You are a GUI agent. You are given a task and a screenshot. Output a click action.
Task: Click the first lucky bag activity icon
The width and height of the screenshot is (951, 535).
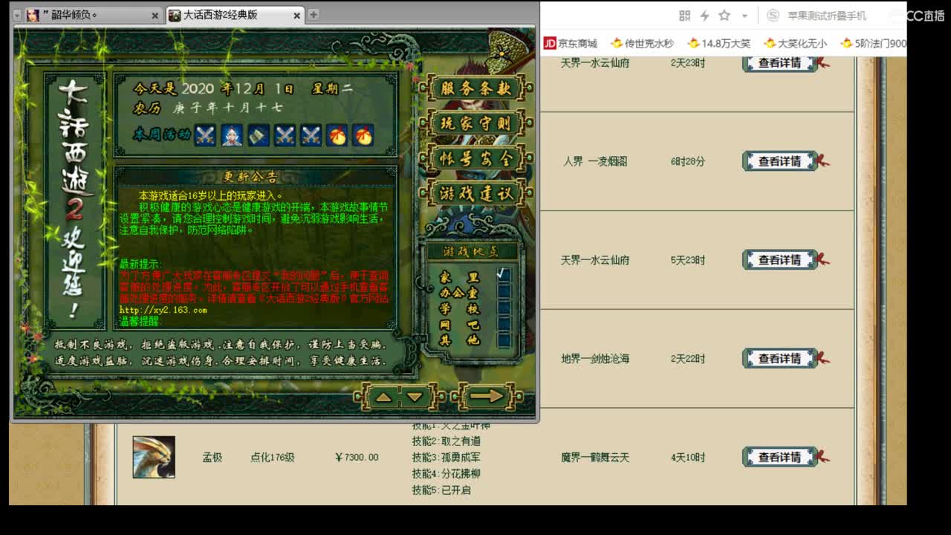337,135
